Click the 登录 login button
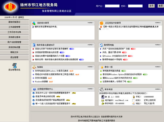 pos(152,6)
